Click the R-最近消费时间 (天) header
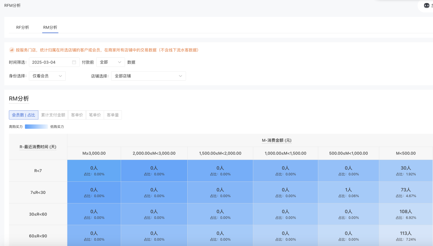The image size is (433, 246). (38, 147)
